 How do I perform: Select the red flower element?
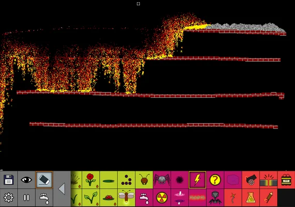click(91, 180)
